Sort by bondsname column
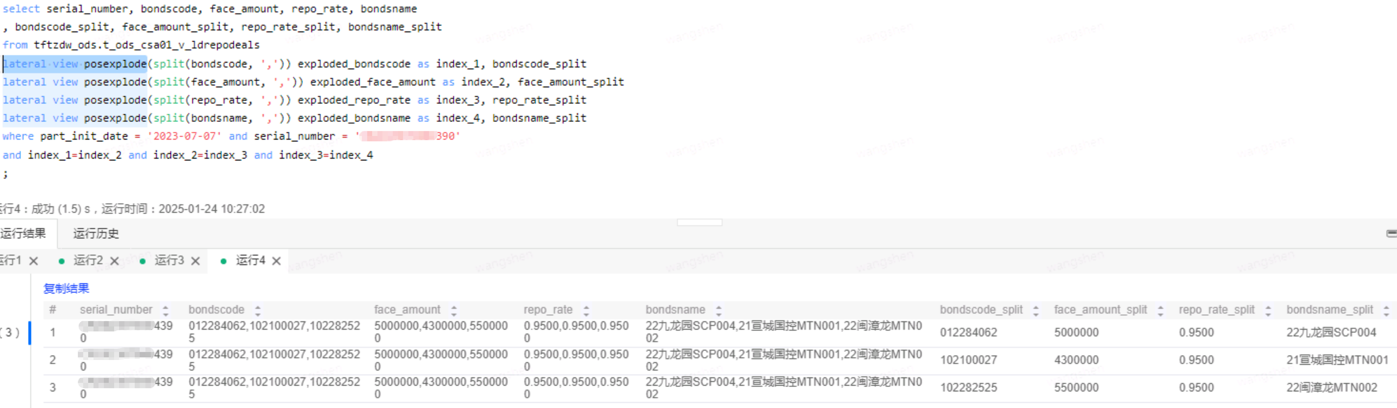Viewport: 1397px width, 408px height. (719, 310)
